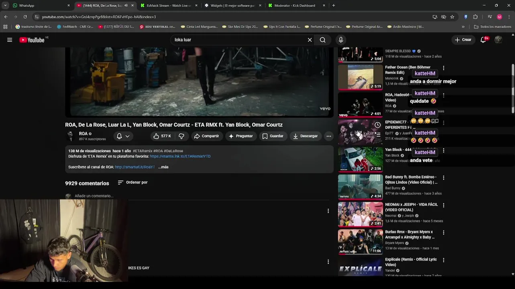Show more bookmarks with the chevron
This screenshot has height=289, width=515.
(463, 27)
